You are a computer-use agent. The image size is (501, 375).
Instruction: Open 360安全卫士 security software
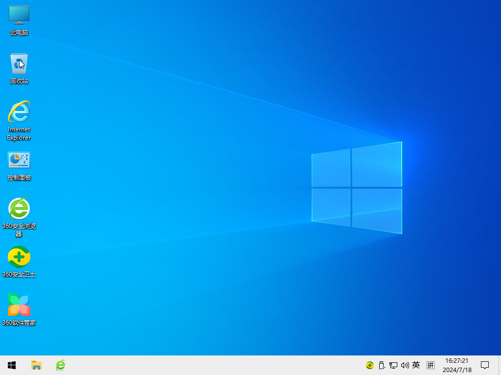(19, 256)
